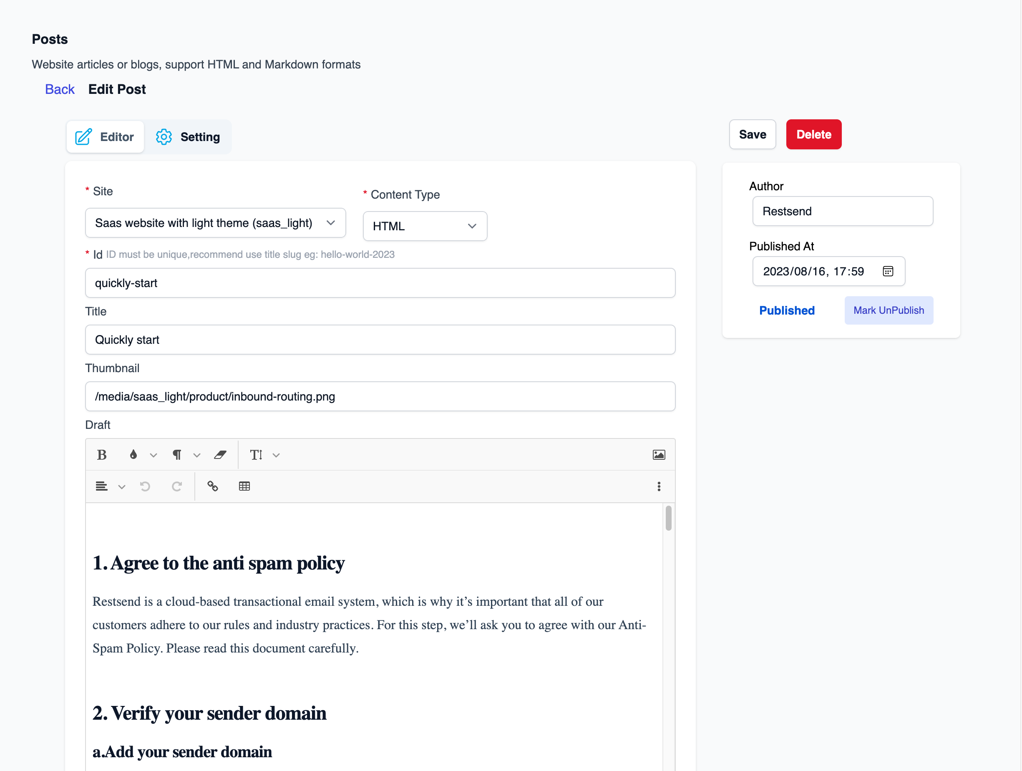
Task: Insert a link with chain icon
Action: pyautogui.click(x=212, y=486)
